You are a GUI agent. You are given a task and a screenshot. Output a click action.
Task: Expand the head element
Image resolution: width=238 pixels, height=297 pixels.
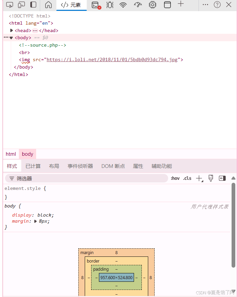[11, 30]
